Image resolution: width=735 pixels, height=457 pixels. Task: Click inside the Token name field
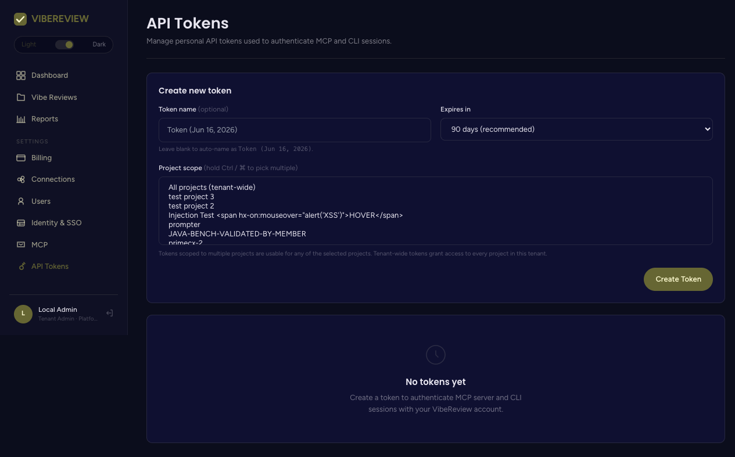coord(295,130)
